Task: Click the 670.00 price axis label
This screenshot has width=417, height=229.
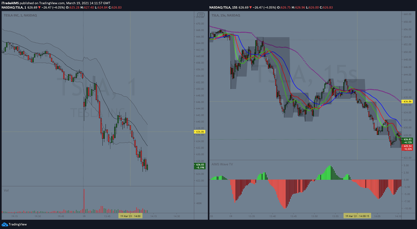Action: click(200, 24)
